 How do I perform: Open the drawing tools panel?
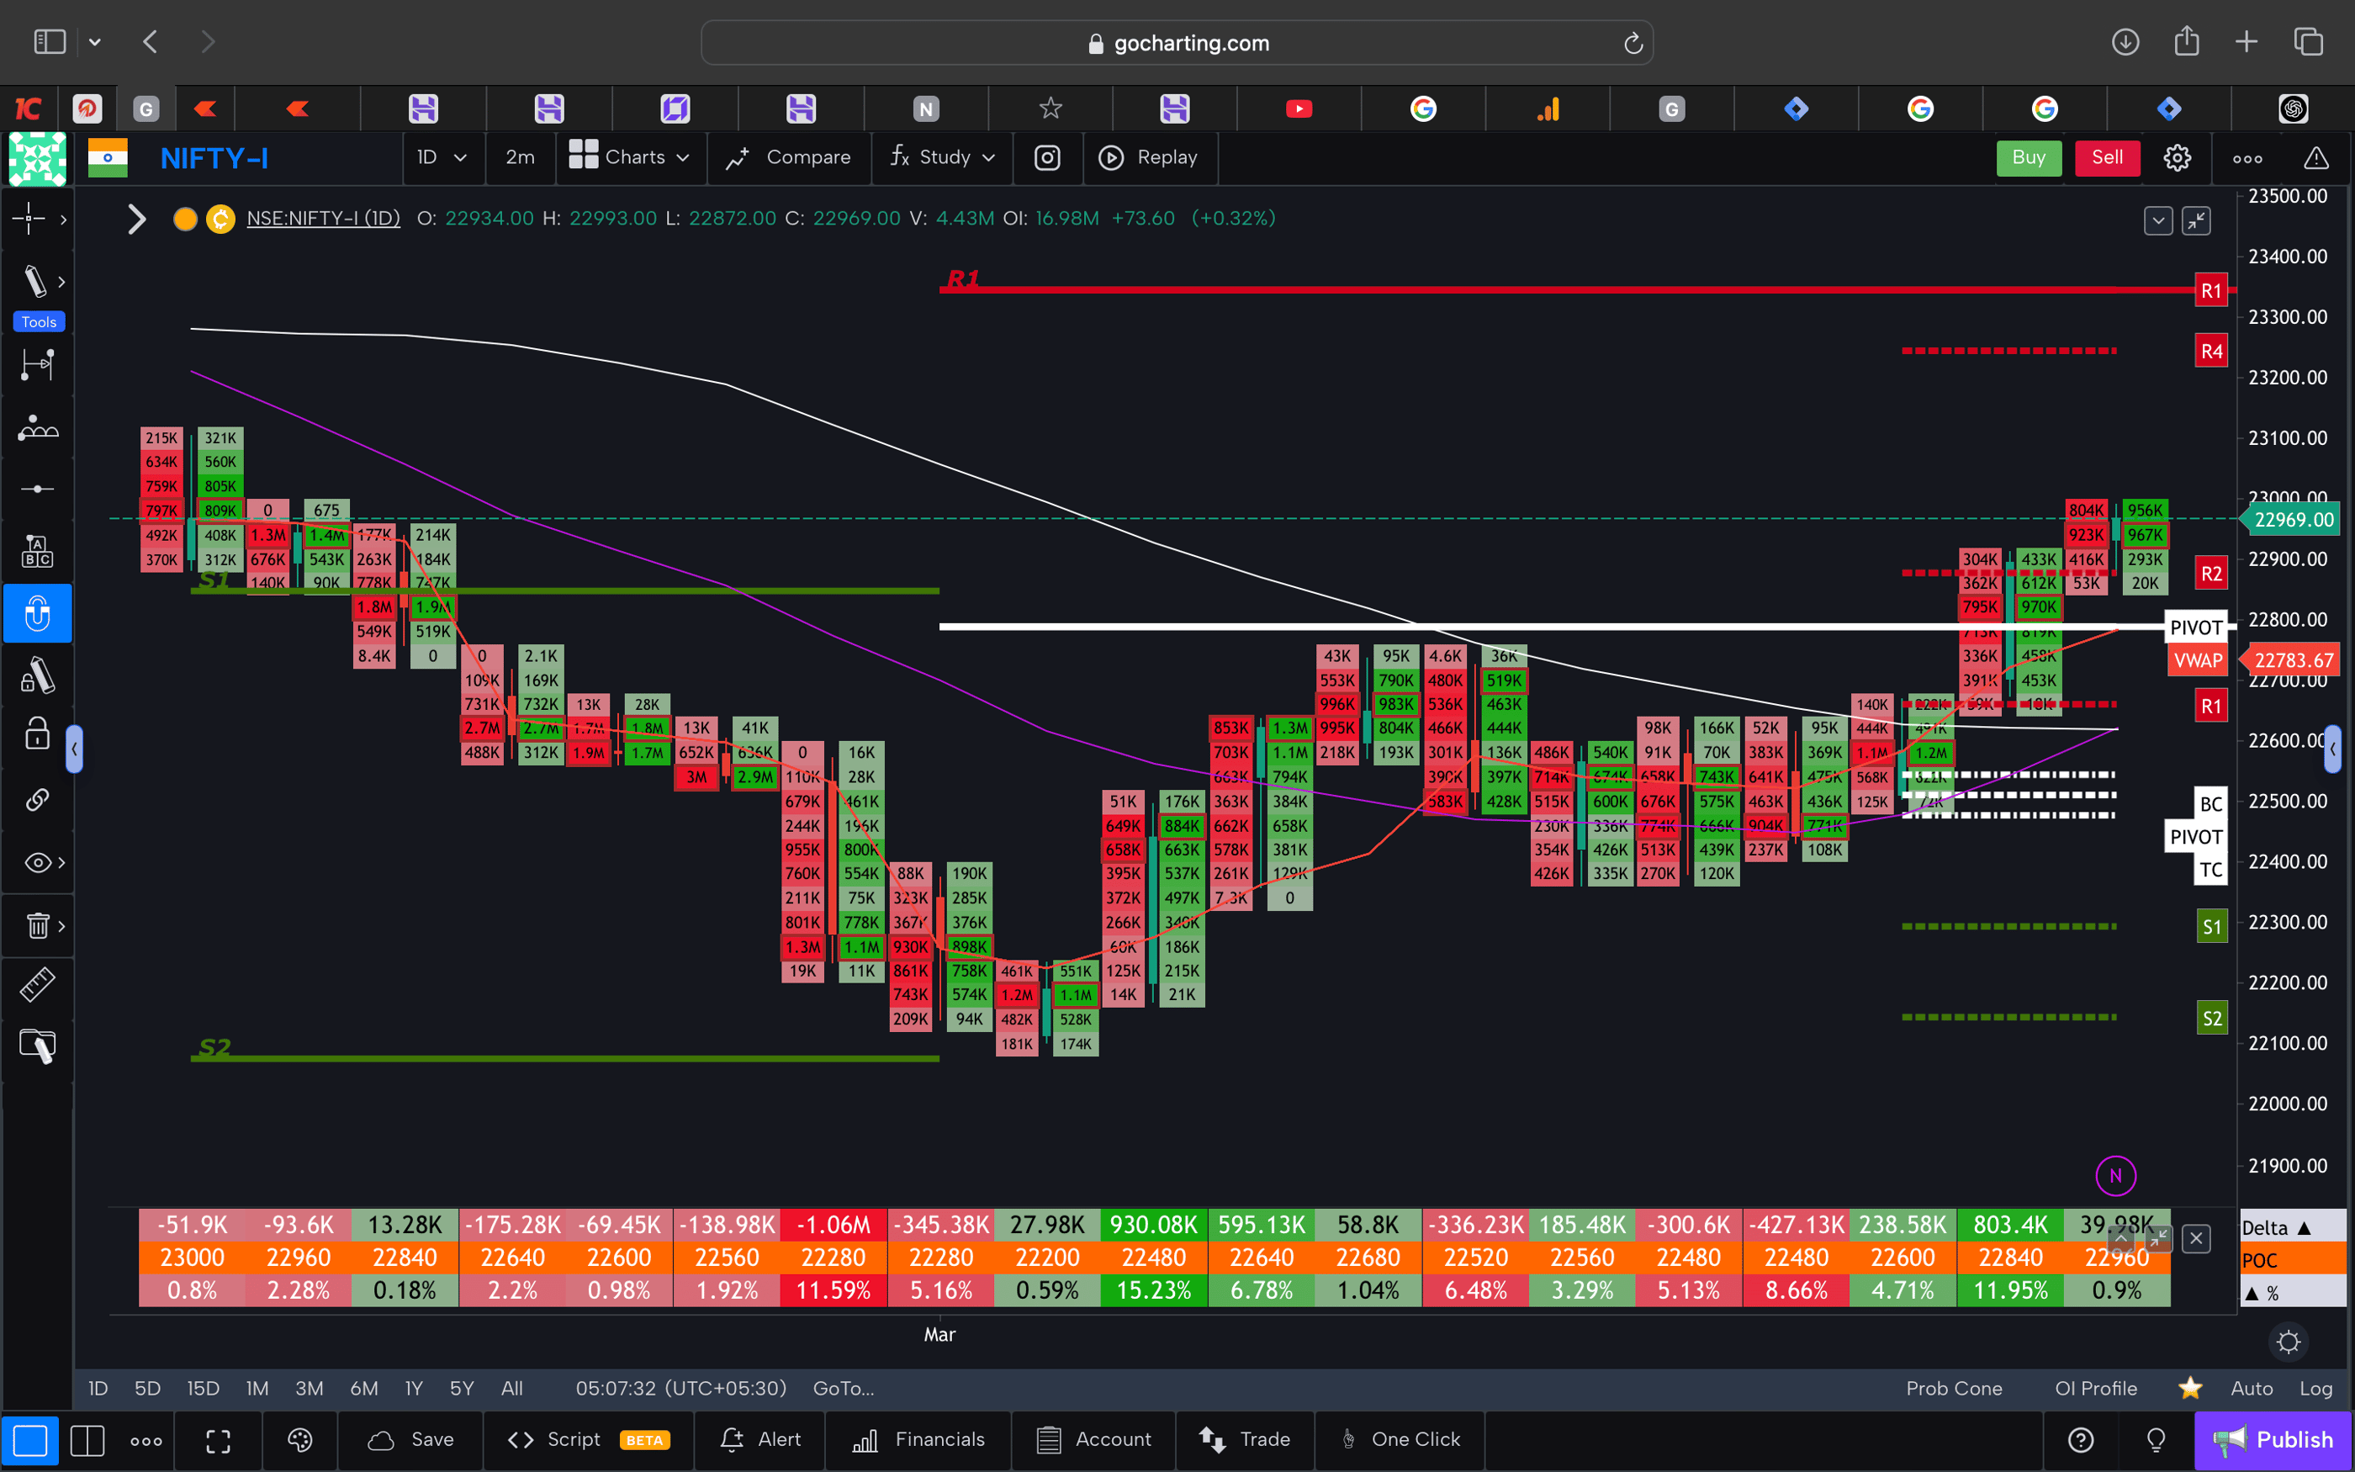tap(37, 281)
